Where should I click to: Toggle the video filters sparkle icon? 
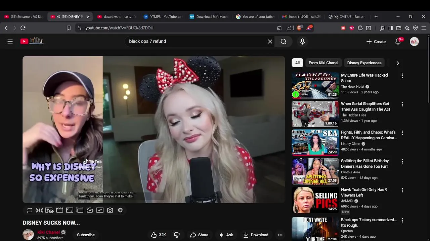[x=100, y=210]
